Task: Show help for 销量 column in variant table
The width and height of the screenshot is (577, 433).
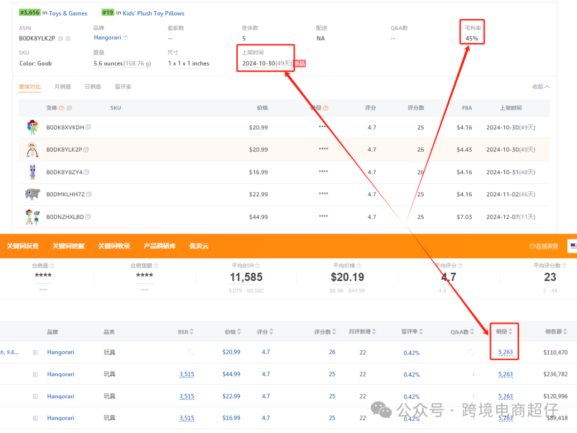Action: [x=326, y=108]
